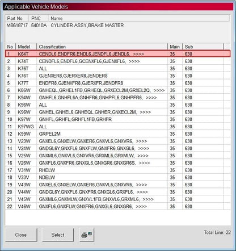
Task: Expand K64T classification list via >>>>
Action: (138, 54)
